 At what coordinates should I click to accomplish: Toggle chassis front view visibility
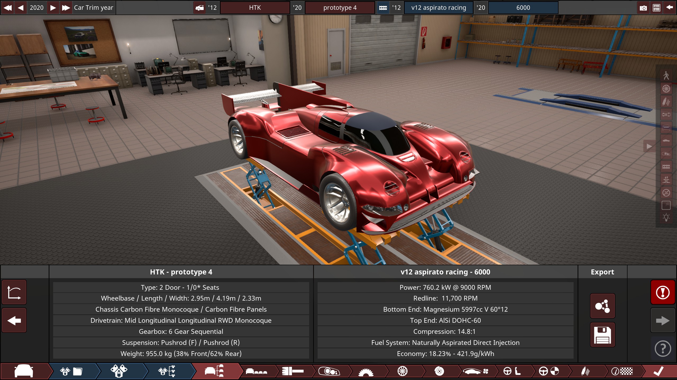pyautogui.click(x=666, y=128)
